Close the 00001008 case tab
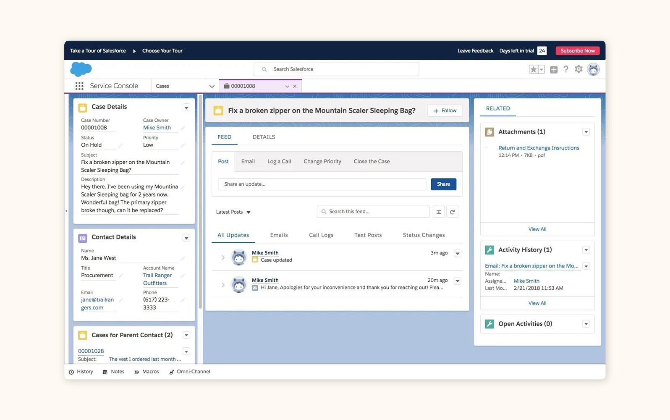The height and width of the screenshot is (420, 670). pos(295,86)
